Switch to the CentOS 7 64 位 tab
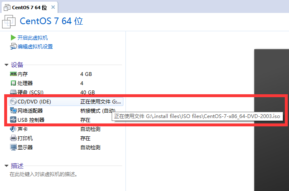The width and height of the screenshot is (289, 191). pyautogui.click(x=30, y=8)
